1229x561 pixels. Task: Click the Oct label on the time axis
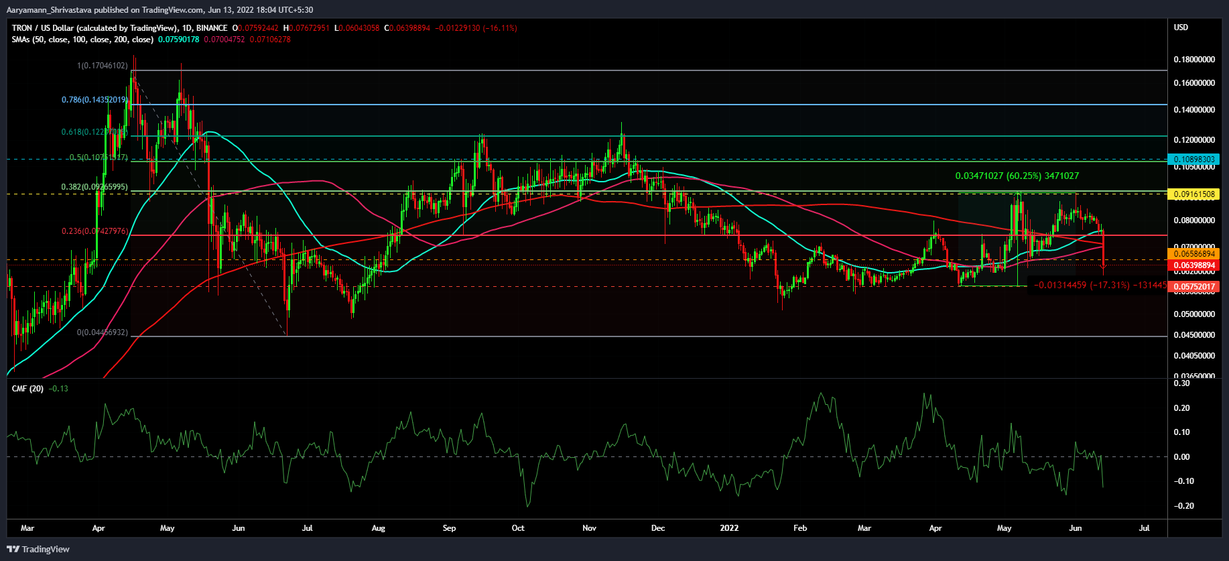point(518,528)
